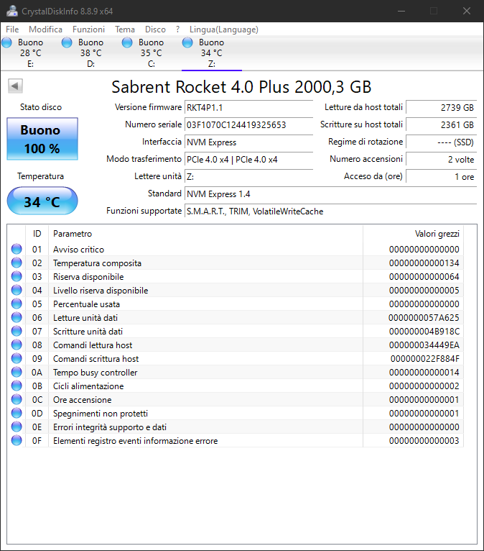Click status orb for Percentuale usata row
The width and height of the screenshot is (484, 551).
pyautogui.click(x=17, y=304)
